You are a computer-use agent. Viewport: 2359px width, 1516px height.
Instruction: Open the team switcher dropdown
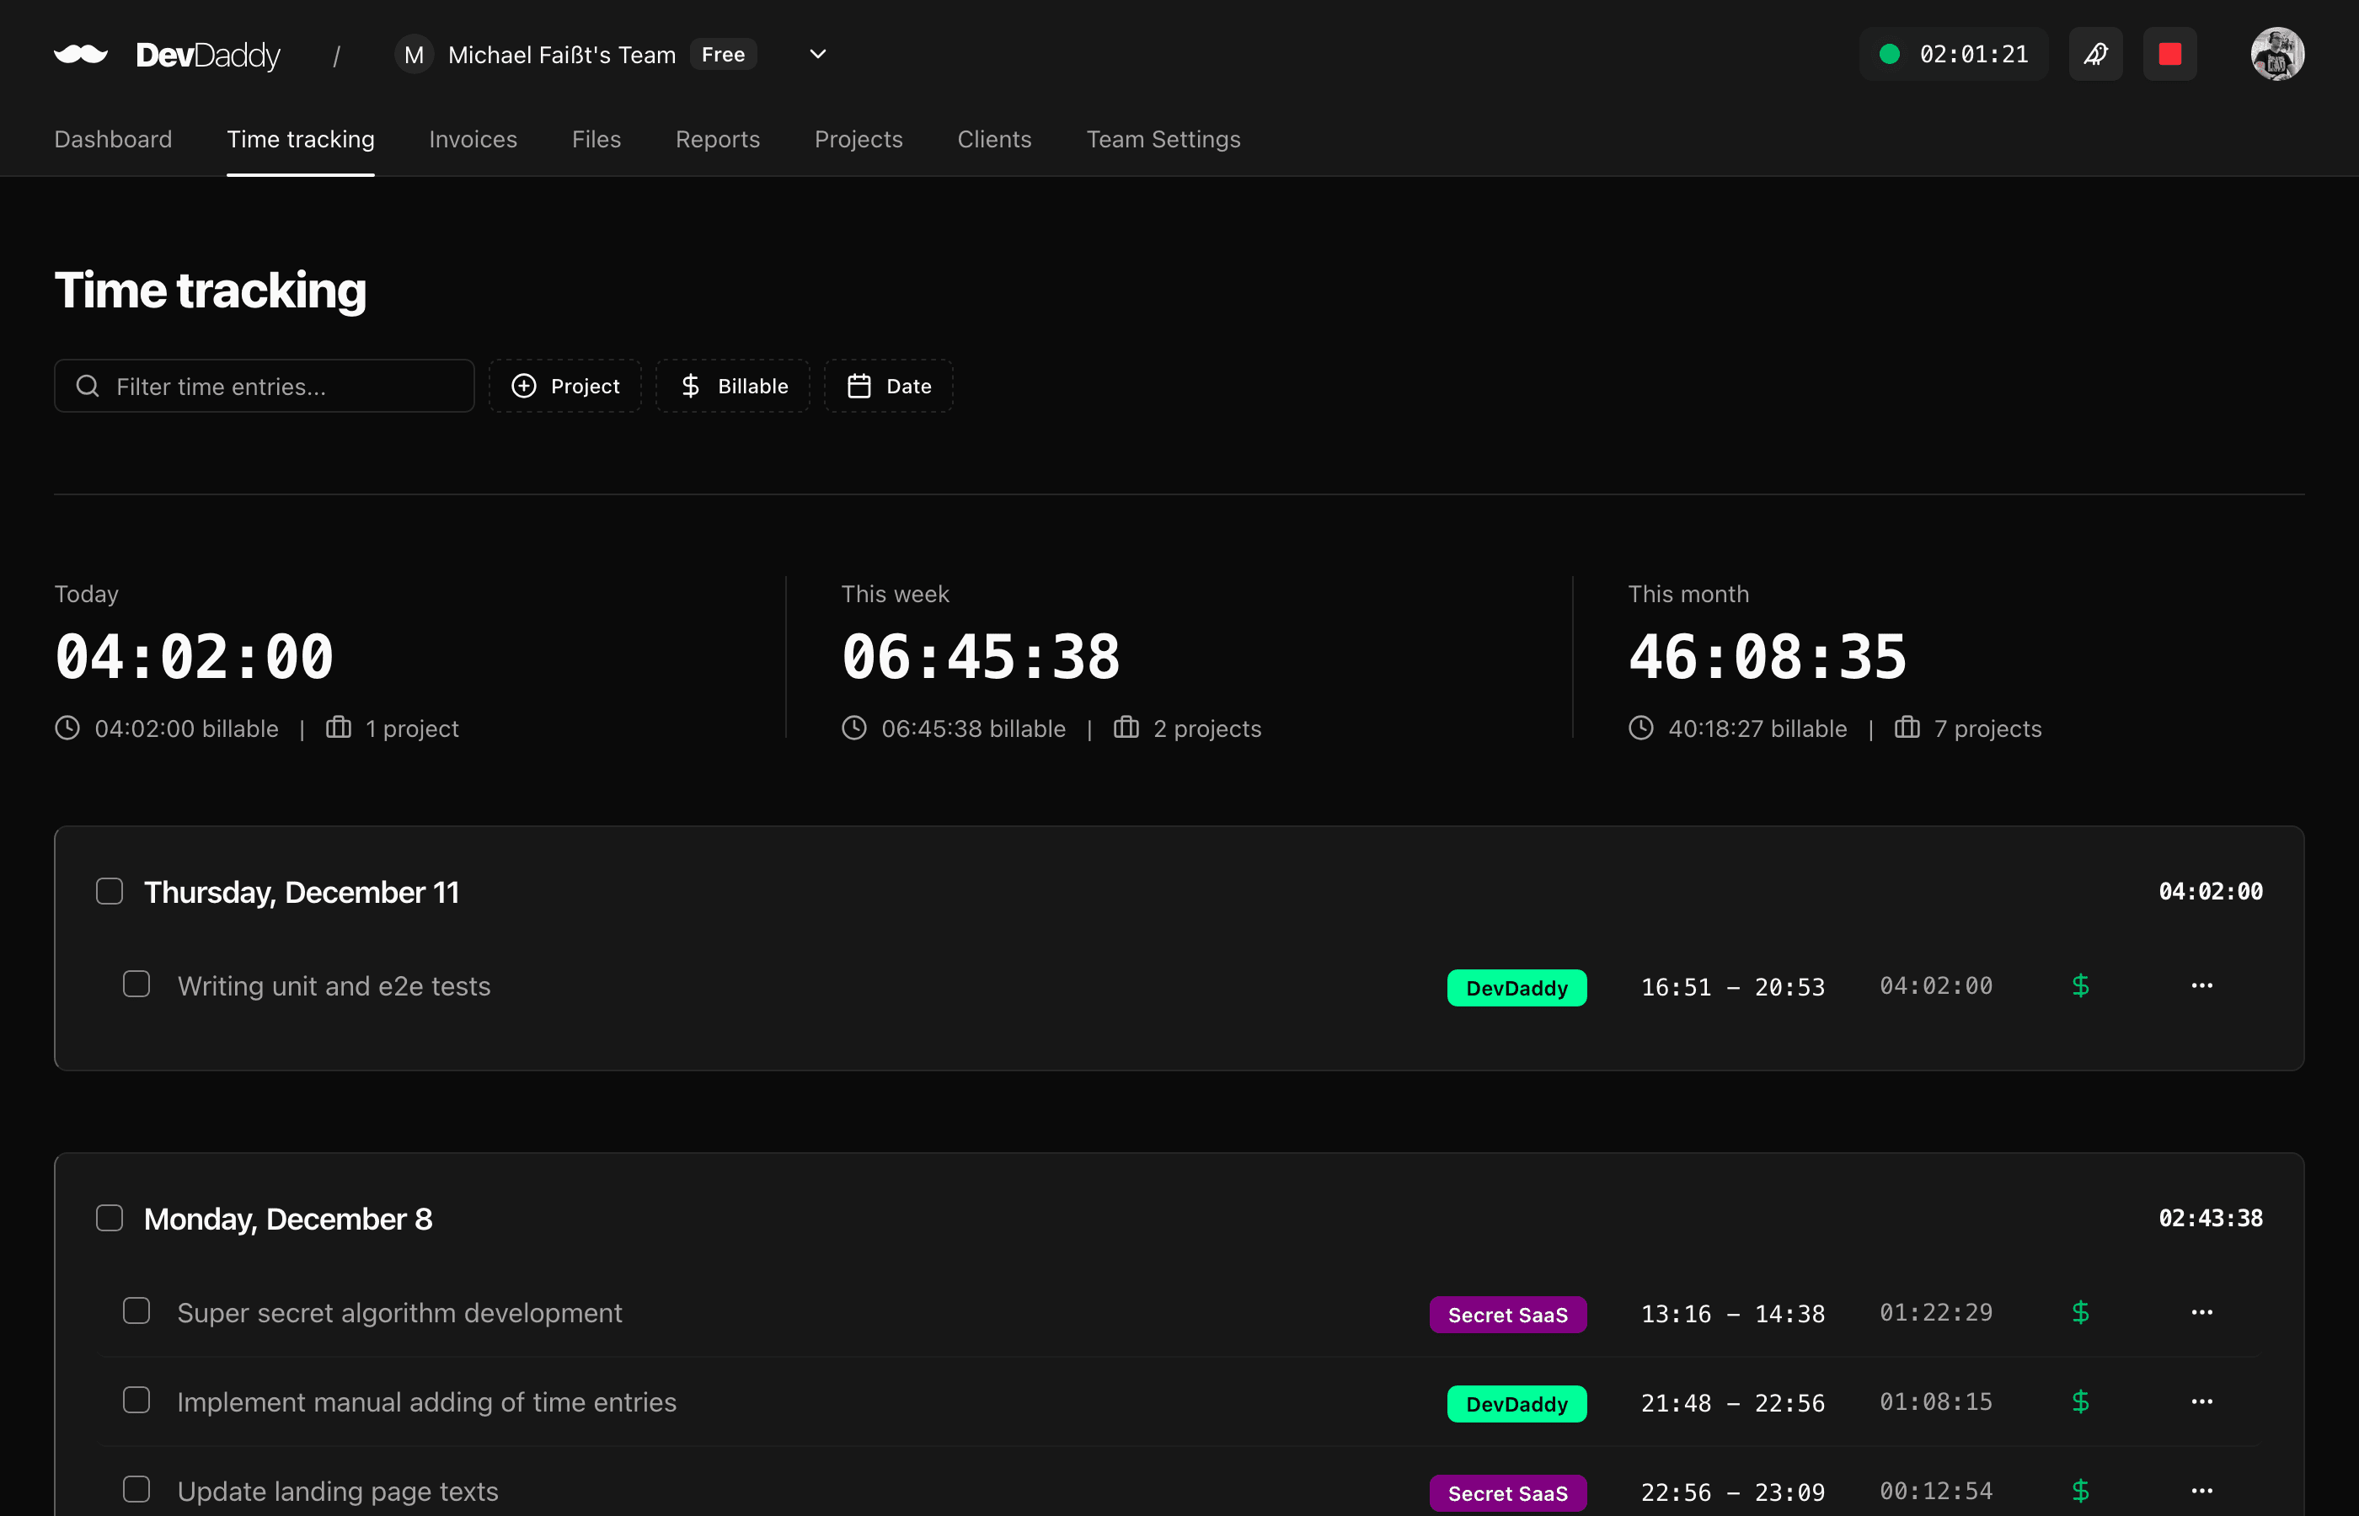coord(816,54)
